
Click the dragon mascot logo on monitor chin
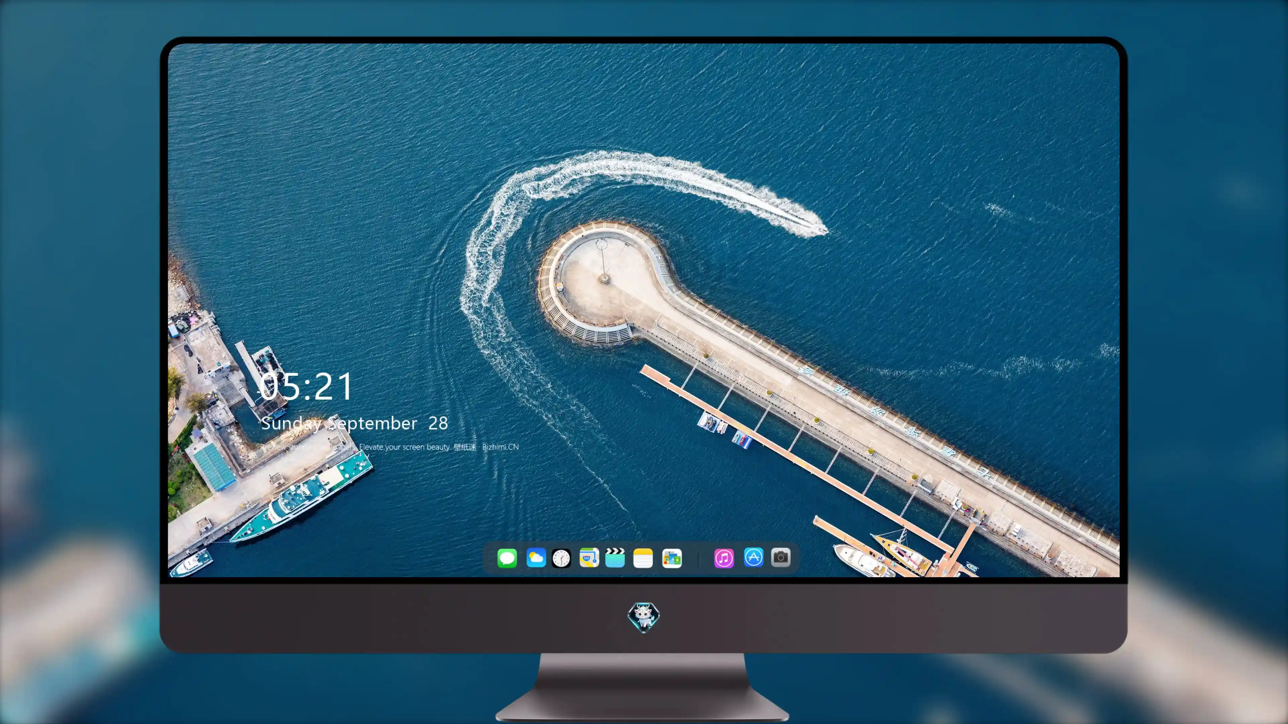[644, 617]
